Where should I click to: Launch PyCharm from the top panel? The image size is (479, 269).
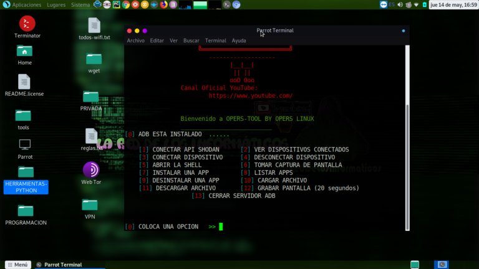[117, 4]
